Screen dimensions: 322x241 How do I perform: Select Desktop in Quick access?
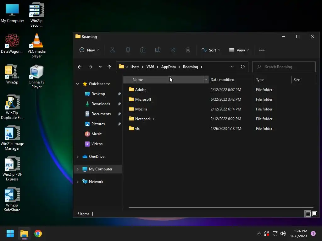click(98, 94)
